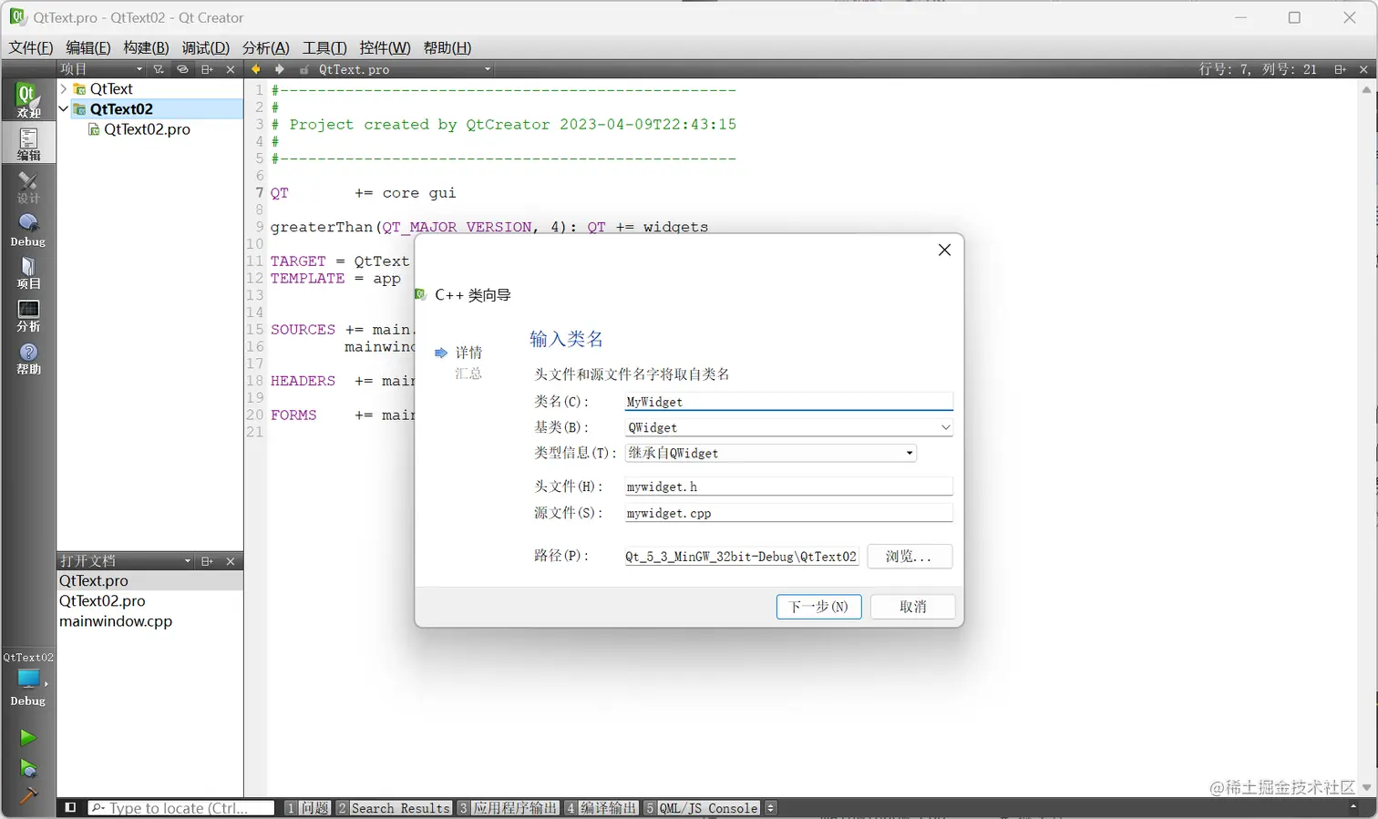The image size is (1378, 819).
Task: Open the 工具 (Tools) menu
Action: 324,47
